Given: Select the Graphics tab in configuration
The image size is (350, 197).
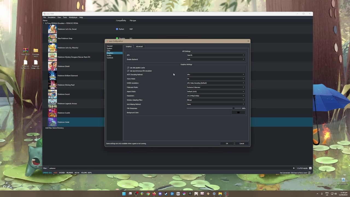Looking at the screenshot, I should pos(129,47).
